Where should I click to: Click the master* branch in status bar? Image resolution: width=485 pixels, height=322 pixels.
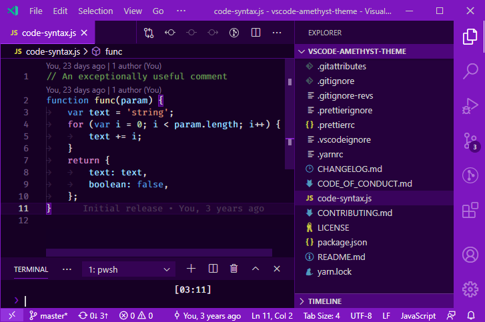(x=48, y=315)
